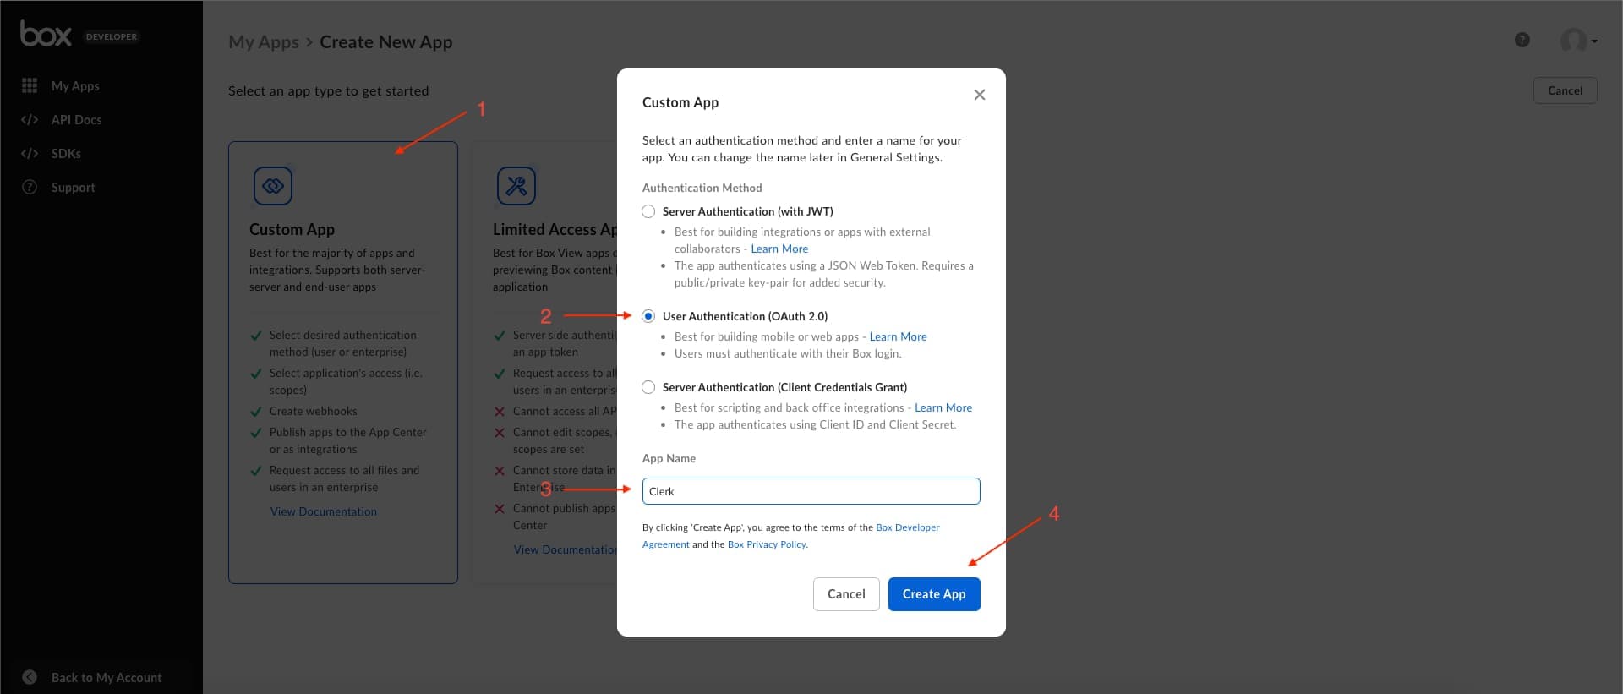Open API Docs in sidebar
Viewport: 1623px width, 694px height.
point(76,119)
